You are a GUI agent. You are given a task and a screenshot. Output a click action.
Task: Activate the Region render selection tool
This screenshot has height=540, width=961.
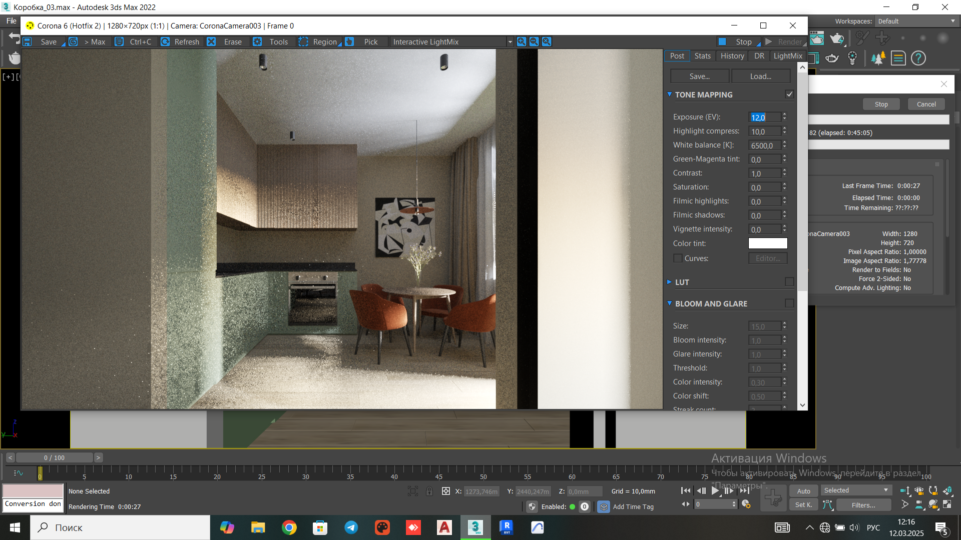319,42
